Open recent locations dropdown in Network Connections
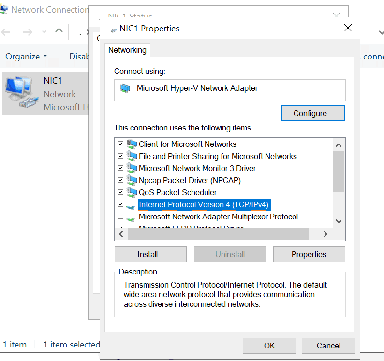The width and height of the screenshot is (384, 361). 44,32
